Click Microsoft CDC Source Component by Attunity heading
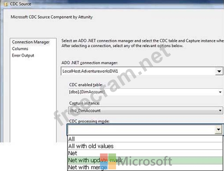The width and height of the screenshot is (224, 171). click(x=52, y=17)
